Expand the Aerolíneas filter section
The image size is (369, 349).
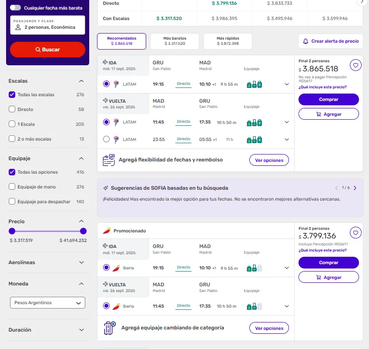[81, 262]
